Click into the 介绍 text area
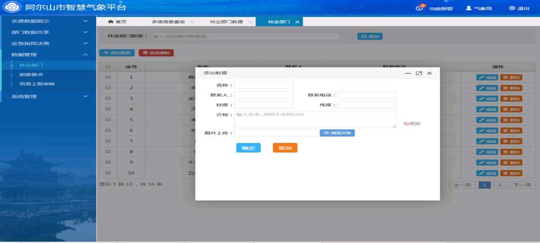540x243 pixels. [315, 119]
